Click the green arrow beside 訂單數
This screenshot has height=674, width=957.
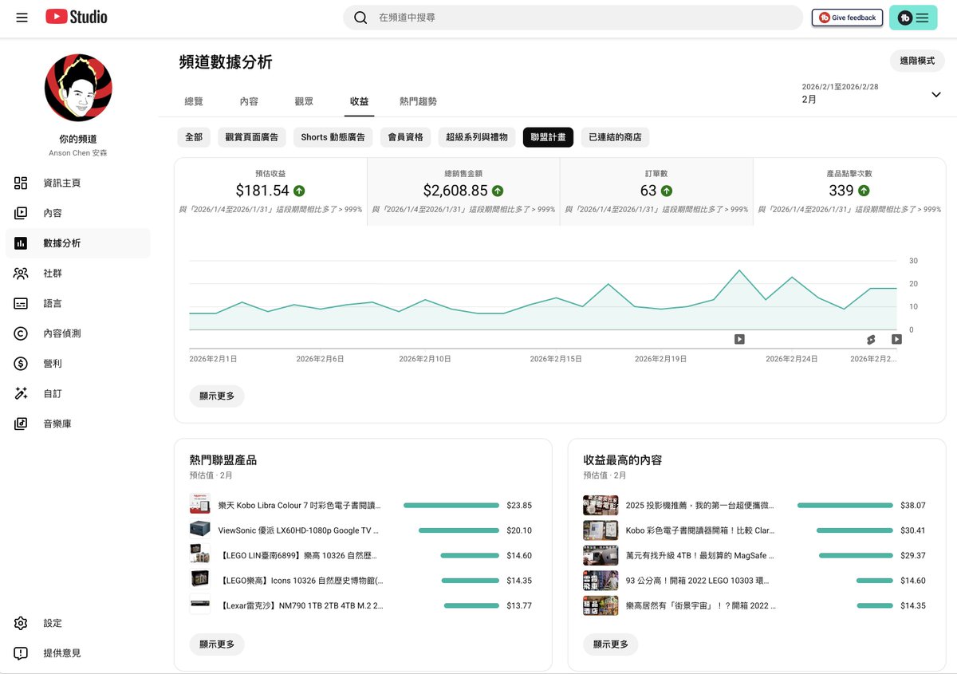point(667,191)
